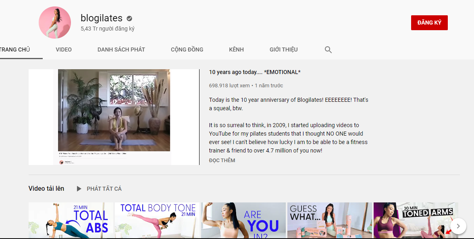474x239 pixels.
Task: Open the GUESS WHAT... video thumbnail
Action: point(330,220)
